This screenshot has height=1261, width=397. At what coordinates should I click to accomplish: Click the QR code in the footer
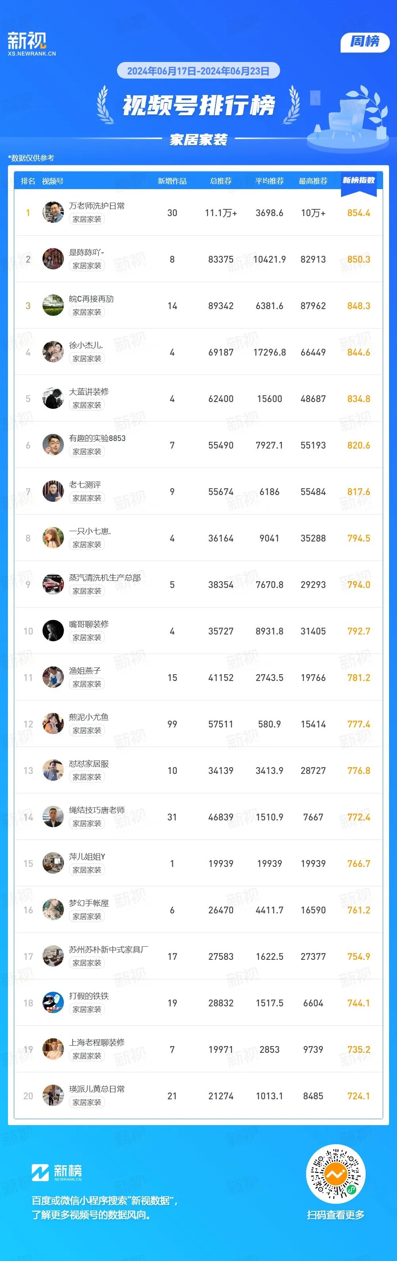[335, 1174]
